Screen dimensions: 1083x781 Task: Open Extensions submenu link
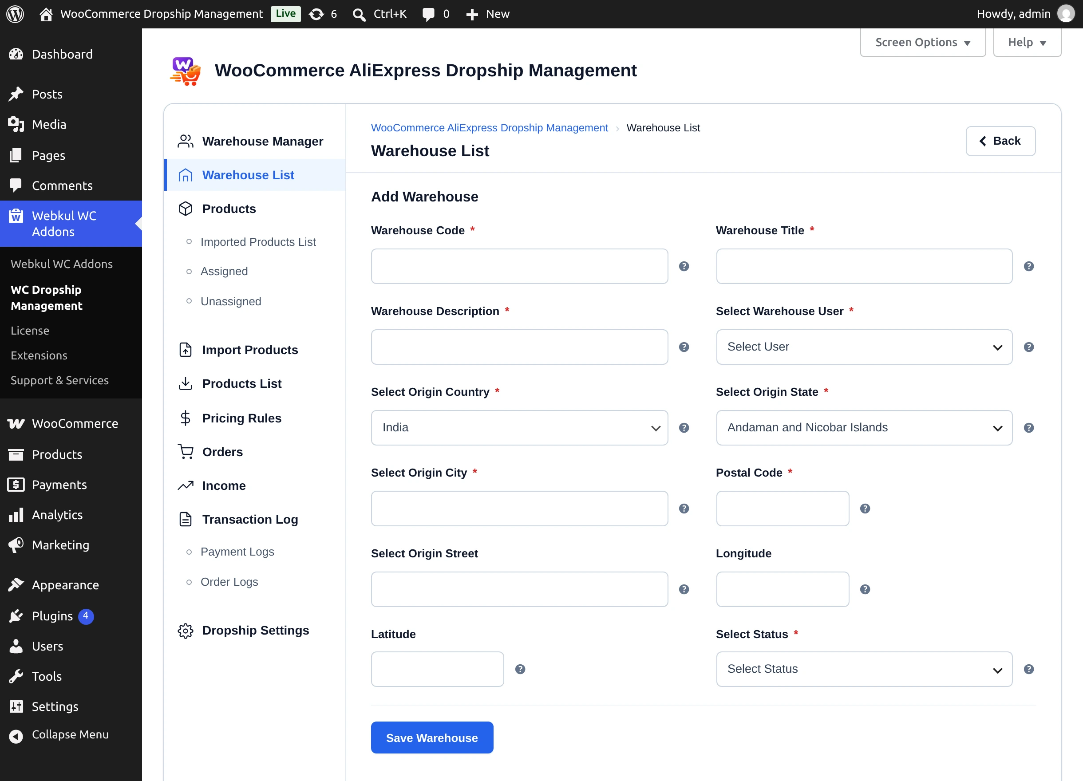39,355
